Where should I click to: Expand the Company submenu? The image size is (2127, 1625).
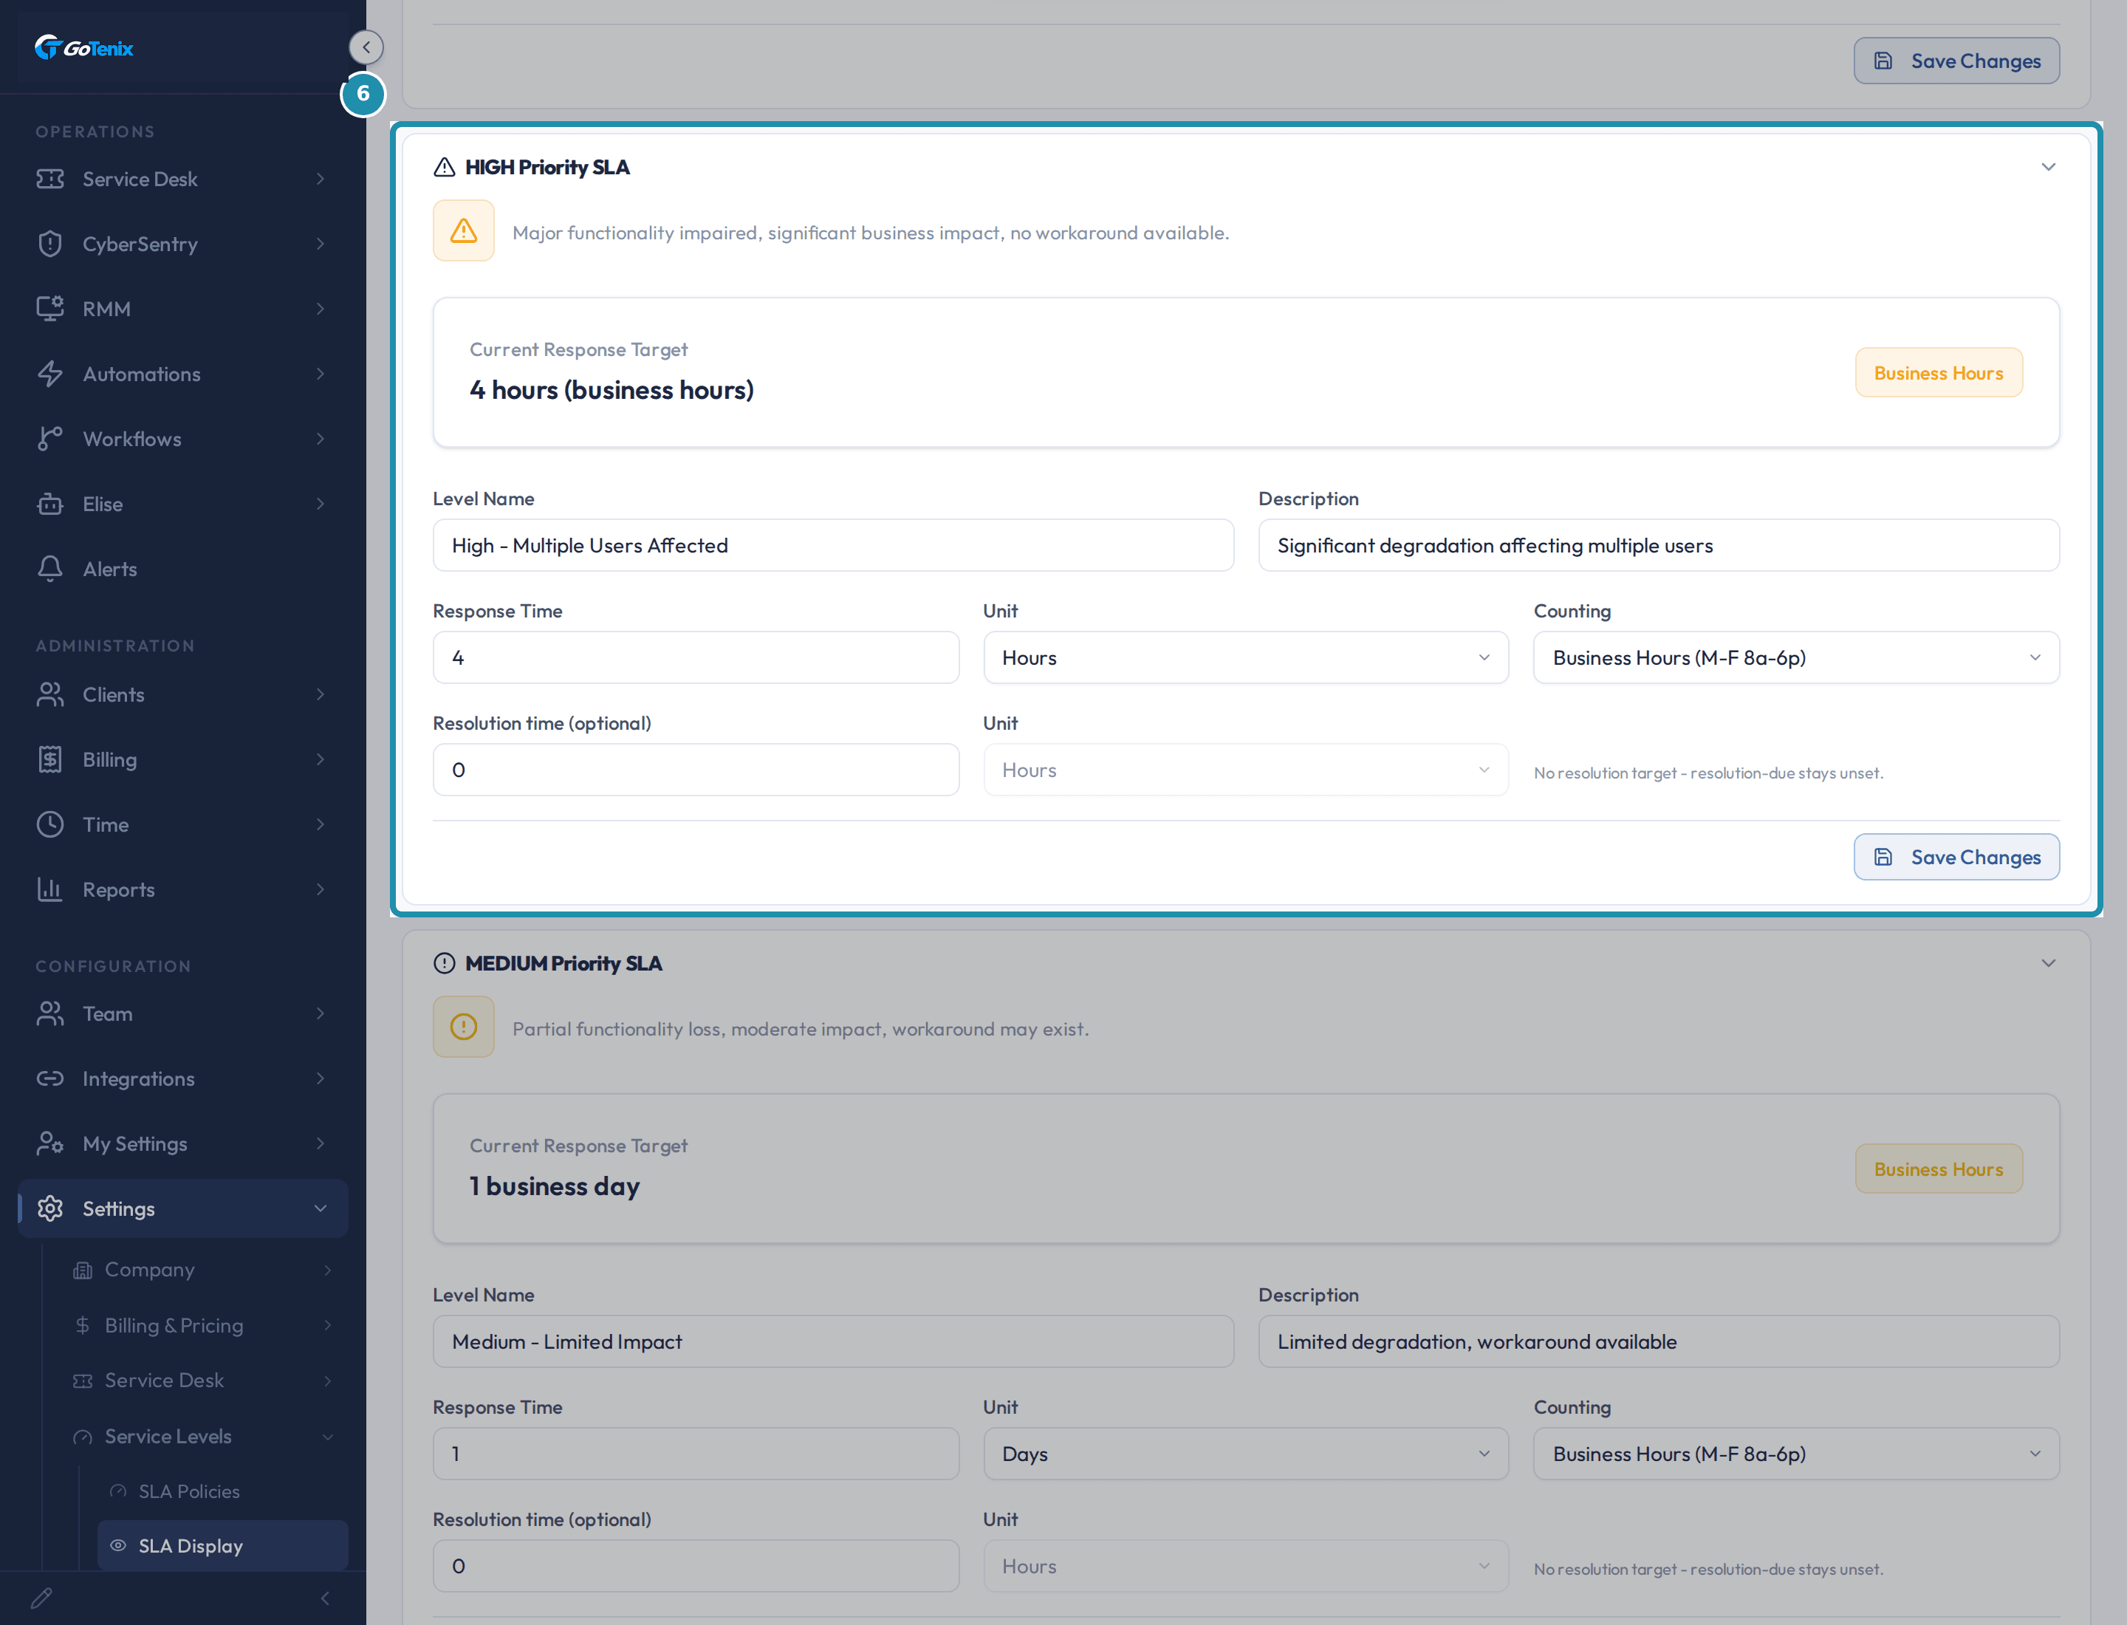(328, 1270)
